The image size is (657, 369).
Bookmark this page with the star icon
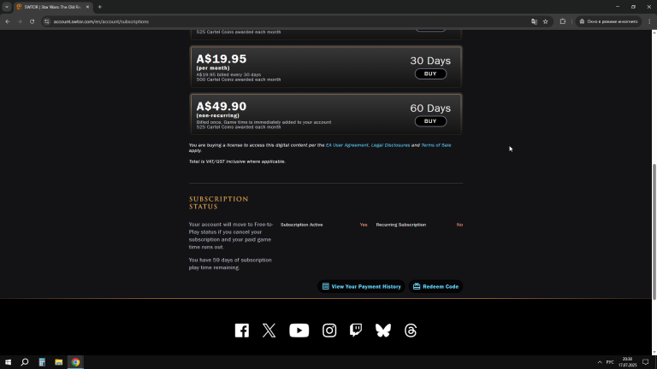(x=546, y=21)
